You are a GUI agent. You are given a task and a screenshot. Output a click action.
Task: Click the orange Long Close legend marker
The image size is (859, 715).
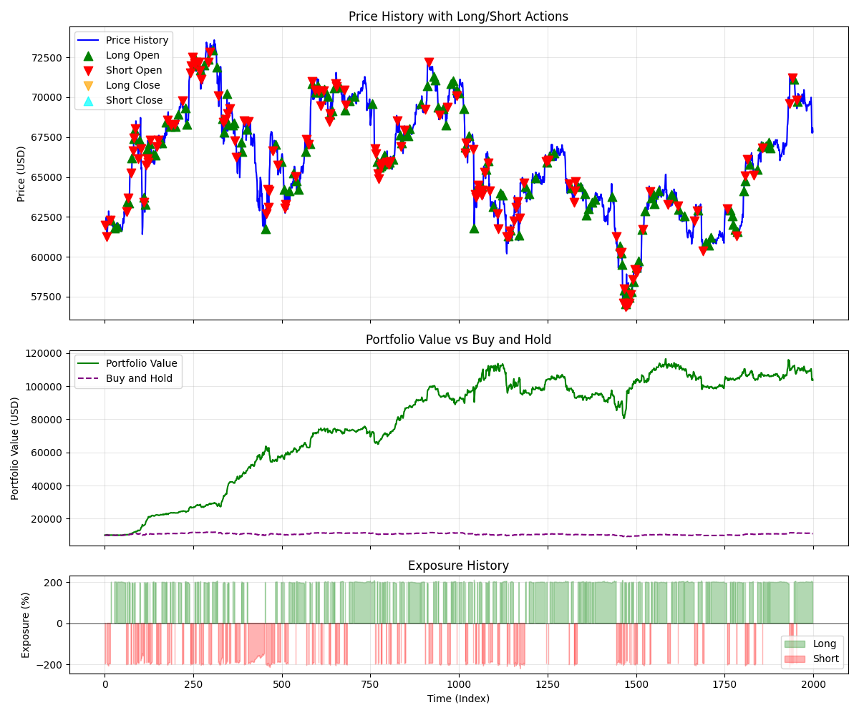click(89, 86)
